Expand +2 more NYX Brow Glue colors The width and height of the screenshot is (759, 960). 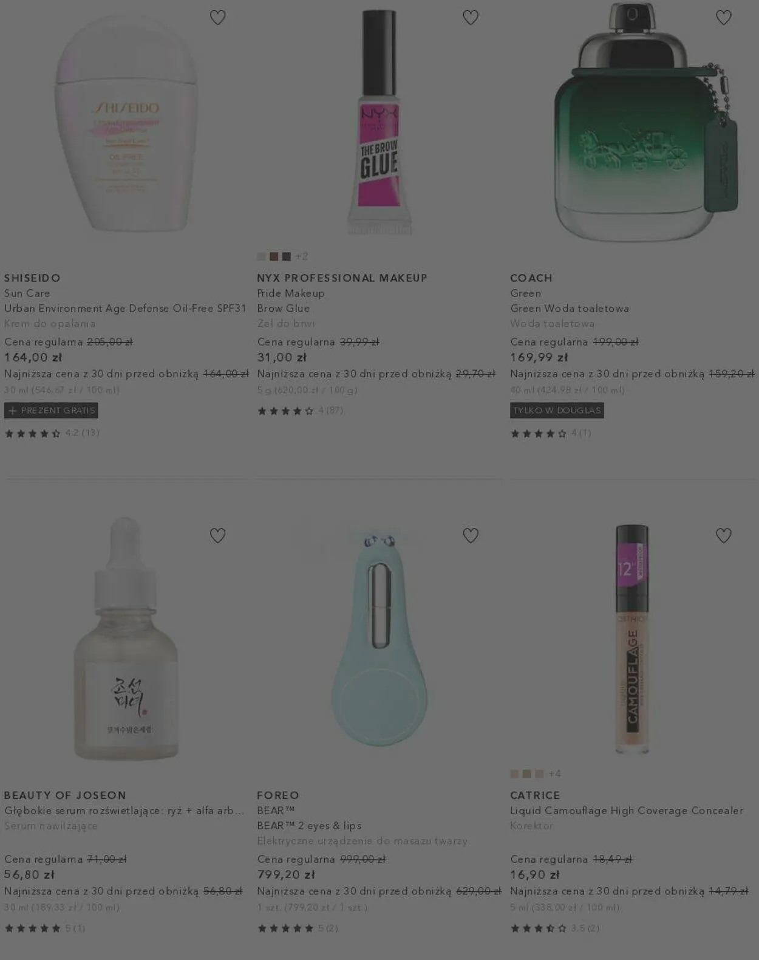coord(302,256)
